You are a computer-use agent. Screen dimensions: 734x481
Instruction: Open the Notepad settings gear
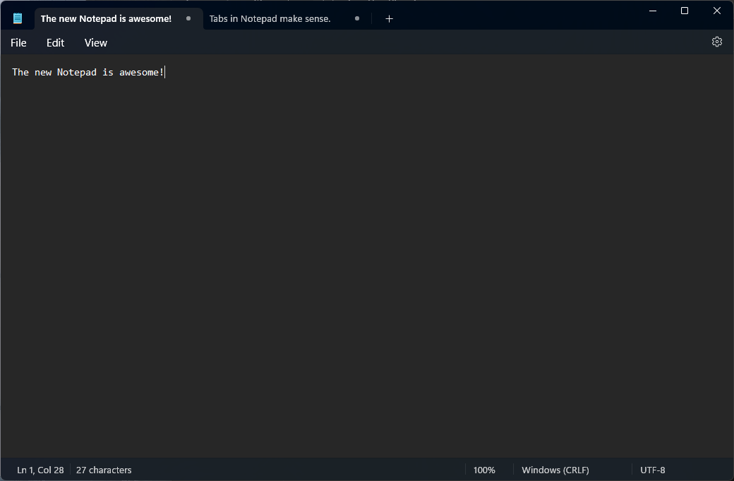(x=716, y=42)
